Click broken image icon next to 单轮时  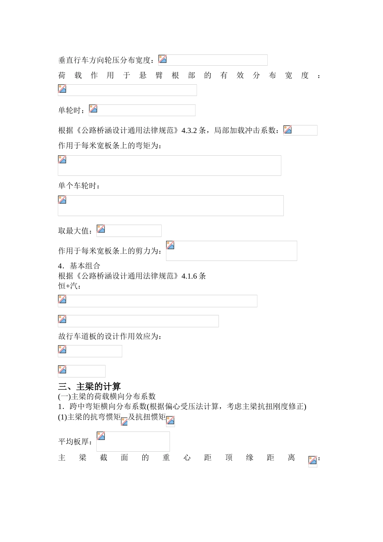(93, 109)
